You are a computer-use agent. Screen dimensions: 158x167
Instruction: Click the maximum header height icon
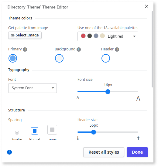(x=138, y=138)
